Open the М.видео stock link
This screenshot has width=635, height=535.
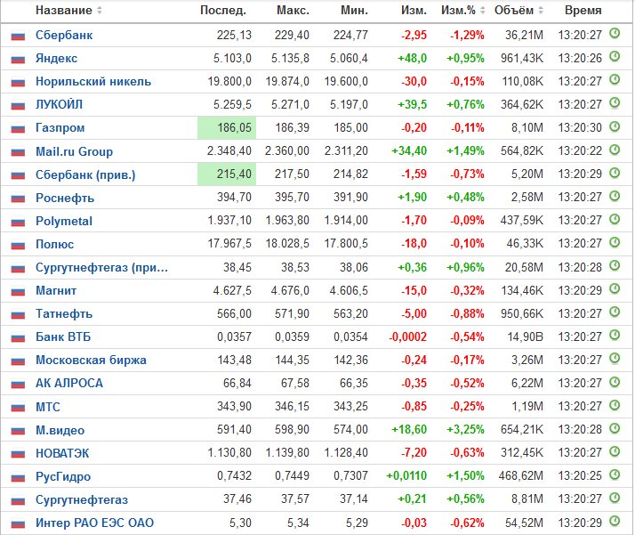[x=60, y=430]
